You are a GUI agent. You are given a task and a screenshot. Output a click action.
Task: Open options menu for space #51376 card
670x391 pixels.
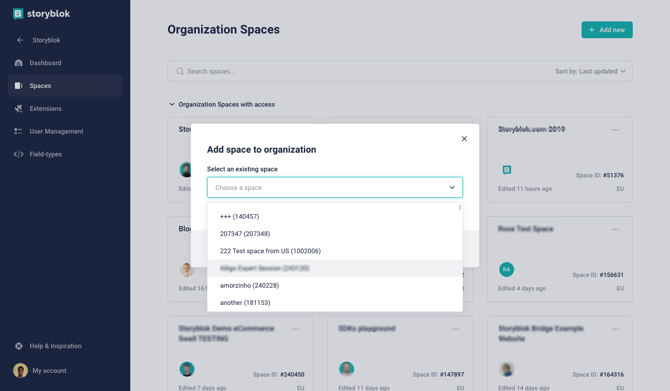[x=616, y=130]
